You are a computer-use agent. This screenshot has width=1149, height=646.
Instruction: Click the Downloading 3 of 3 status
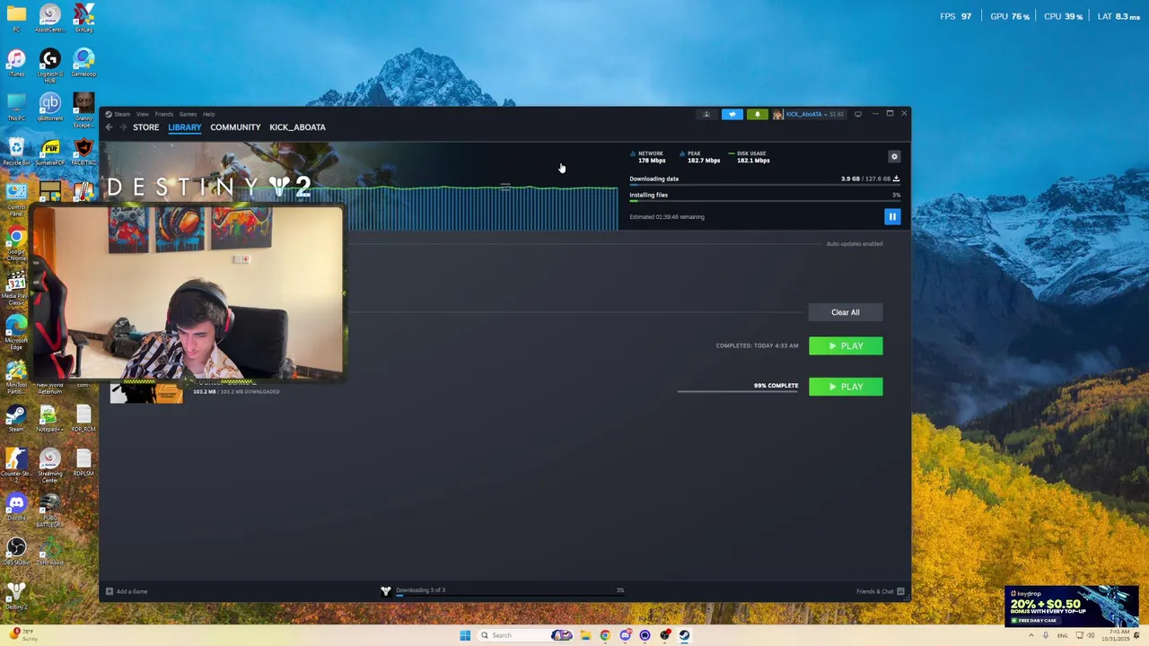[421, 590]
